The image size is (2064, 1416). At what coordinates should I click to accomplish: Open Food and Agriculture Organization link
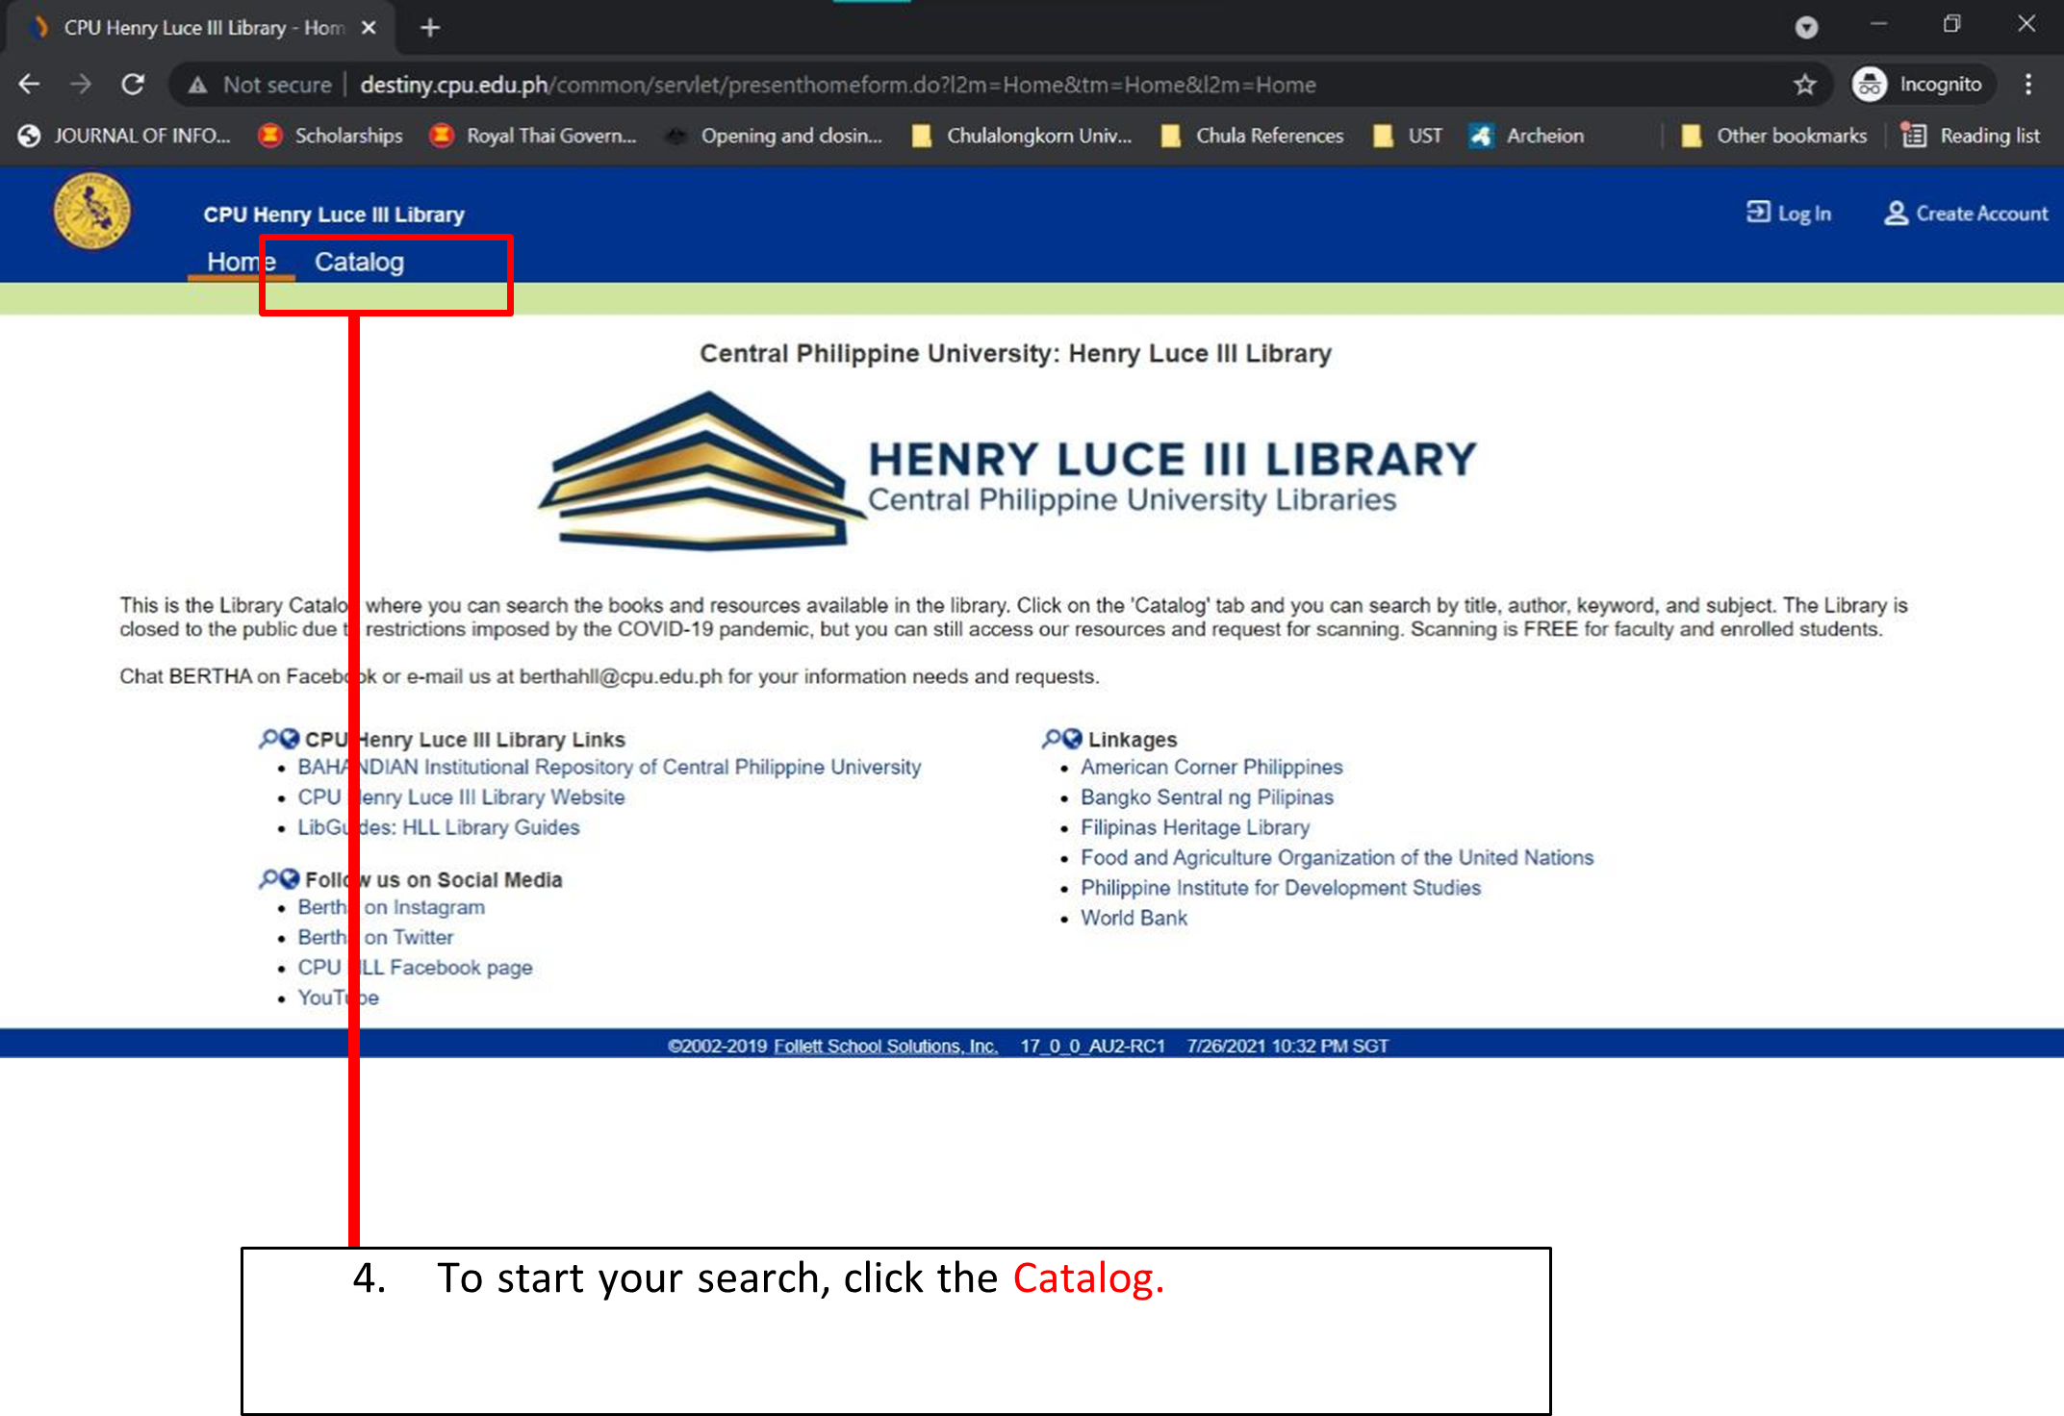tap(1337, 857)
